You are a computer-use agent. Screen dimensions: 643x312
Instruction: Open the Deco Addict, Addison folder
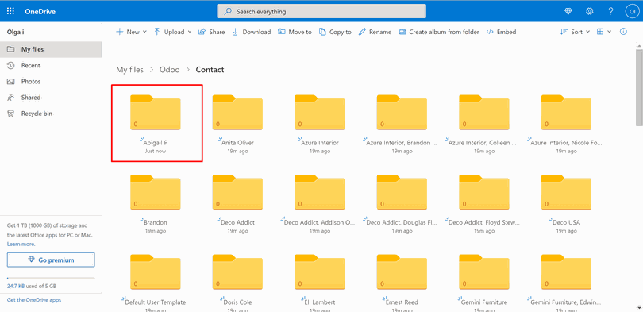(320, 192)
